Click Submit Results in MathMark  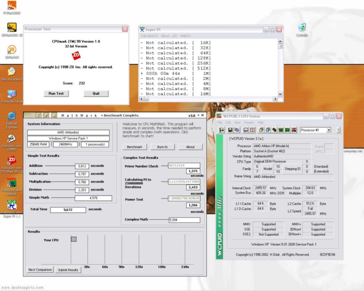click(x=68, y=270)
